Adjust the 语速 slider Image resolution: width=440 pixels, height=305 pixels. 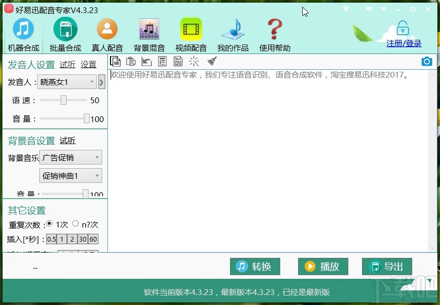(x=63, y=100)
